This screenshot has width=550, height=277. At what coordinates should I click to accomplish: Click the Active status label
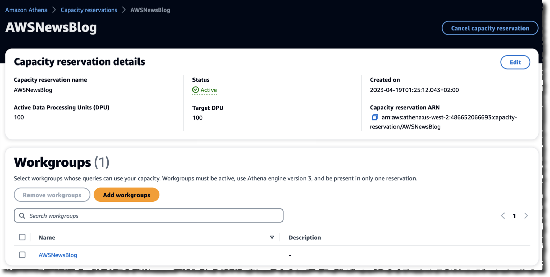coord(208,90)
